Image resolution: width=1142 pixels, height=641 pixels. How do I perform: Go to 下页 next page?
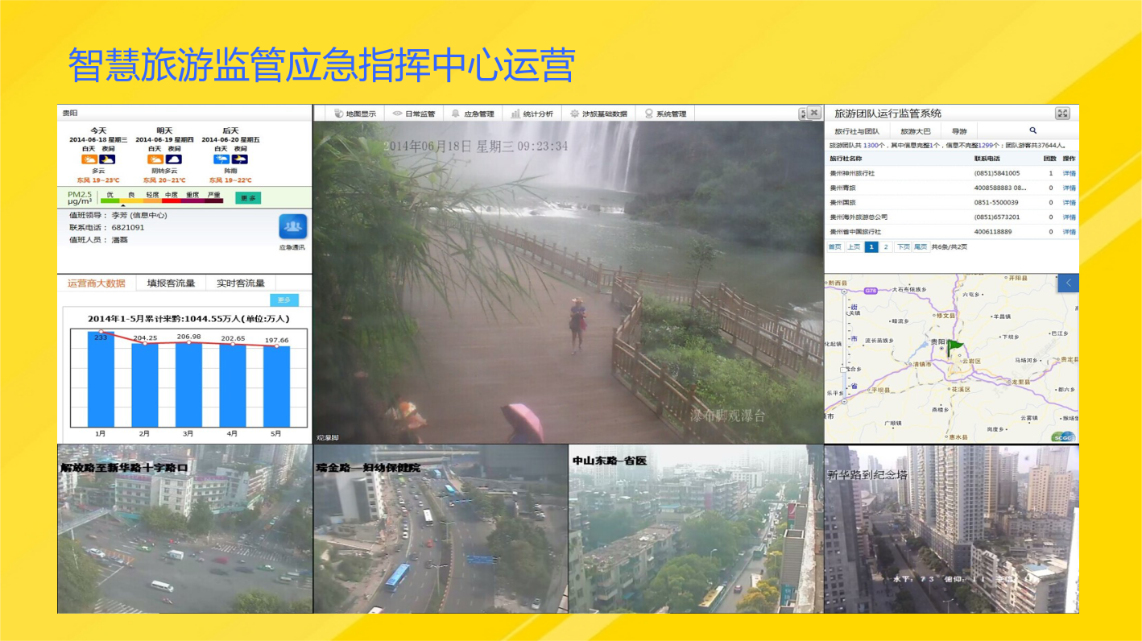[x=903, y=247]
